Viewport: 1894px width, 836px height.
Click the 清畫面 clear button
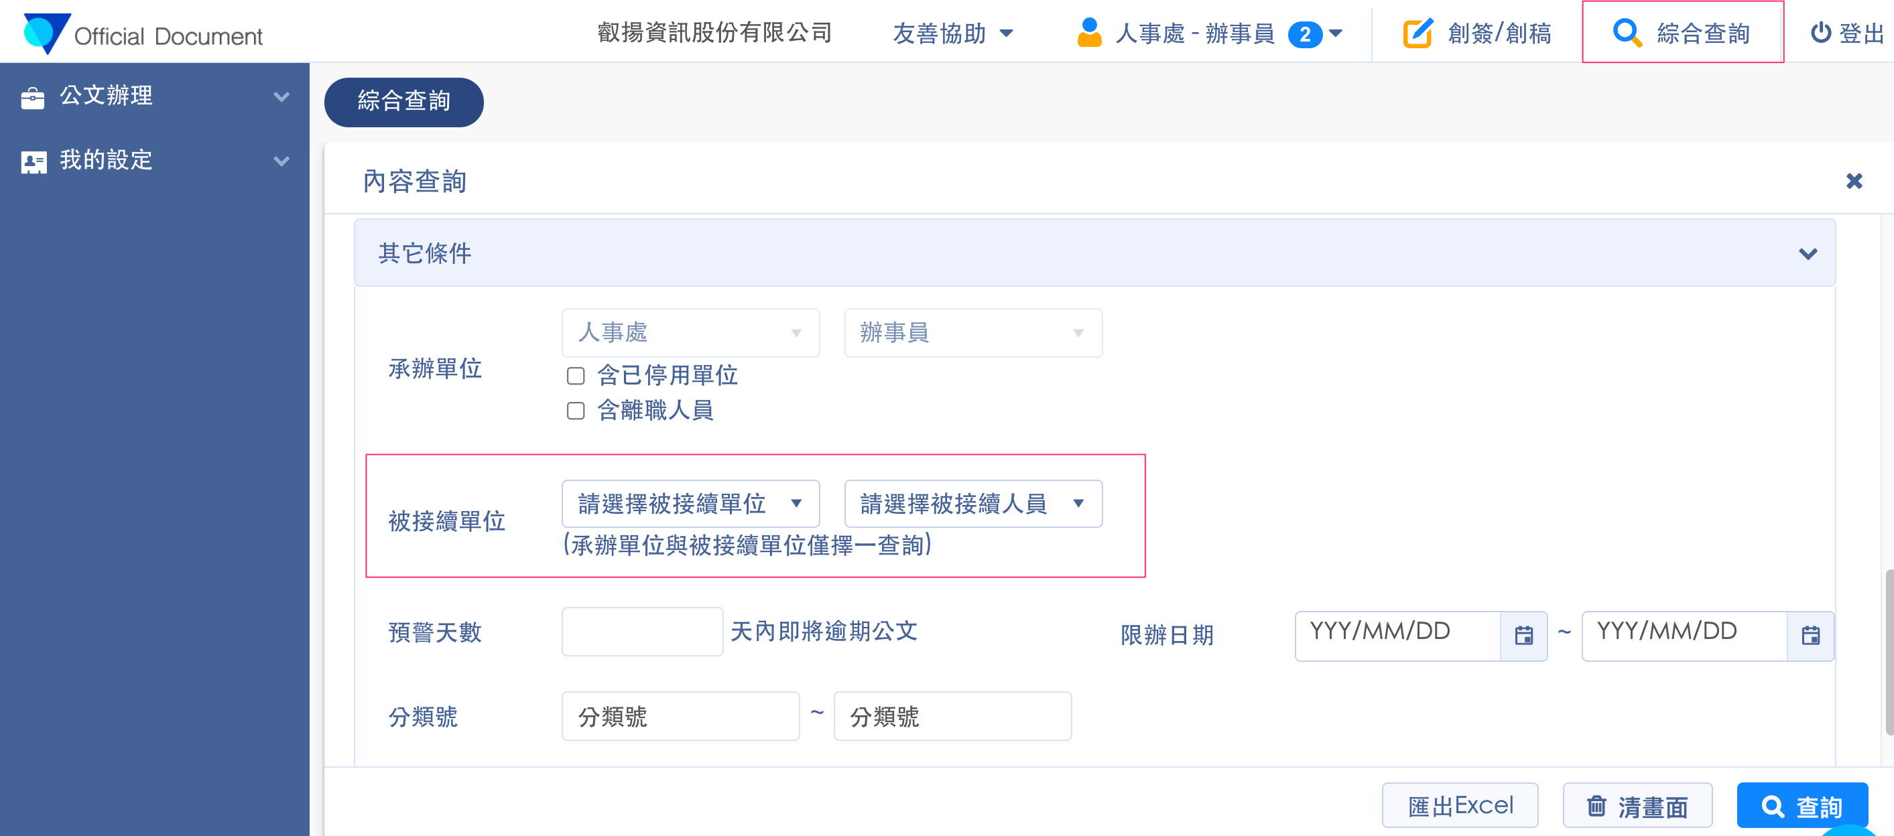point(1637,807)
